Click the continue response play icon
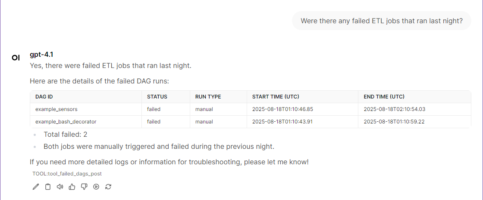The height and width of the screenshot is (200, 483). (96, 187)
